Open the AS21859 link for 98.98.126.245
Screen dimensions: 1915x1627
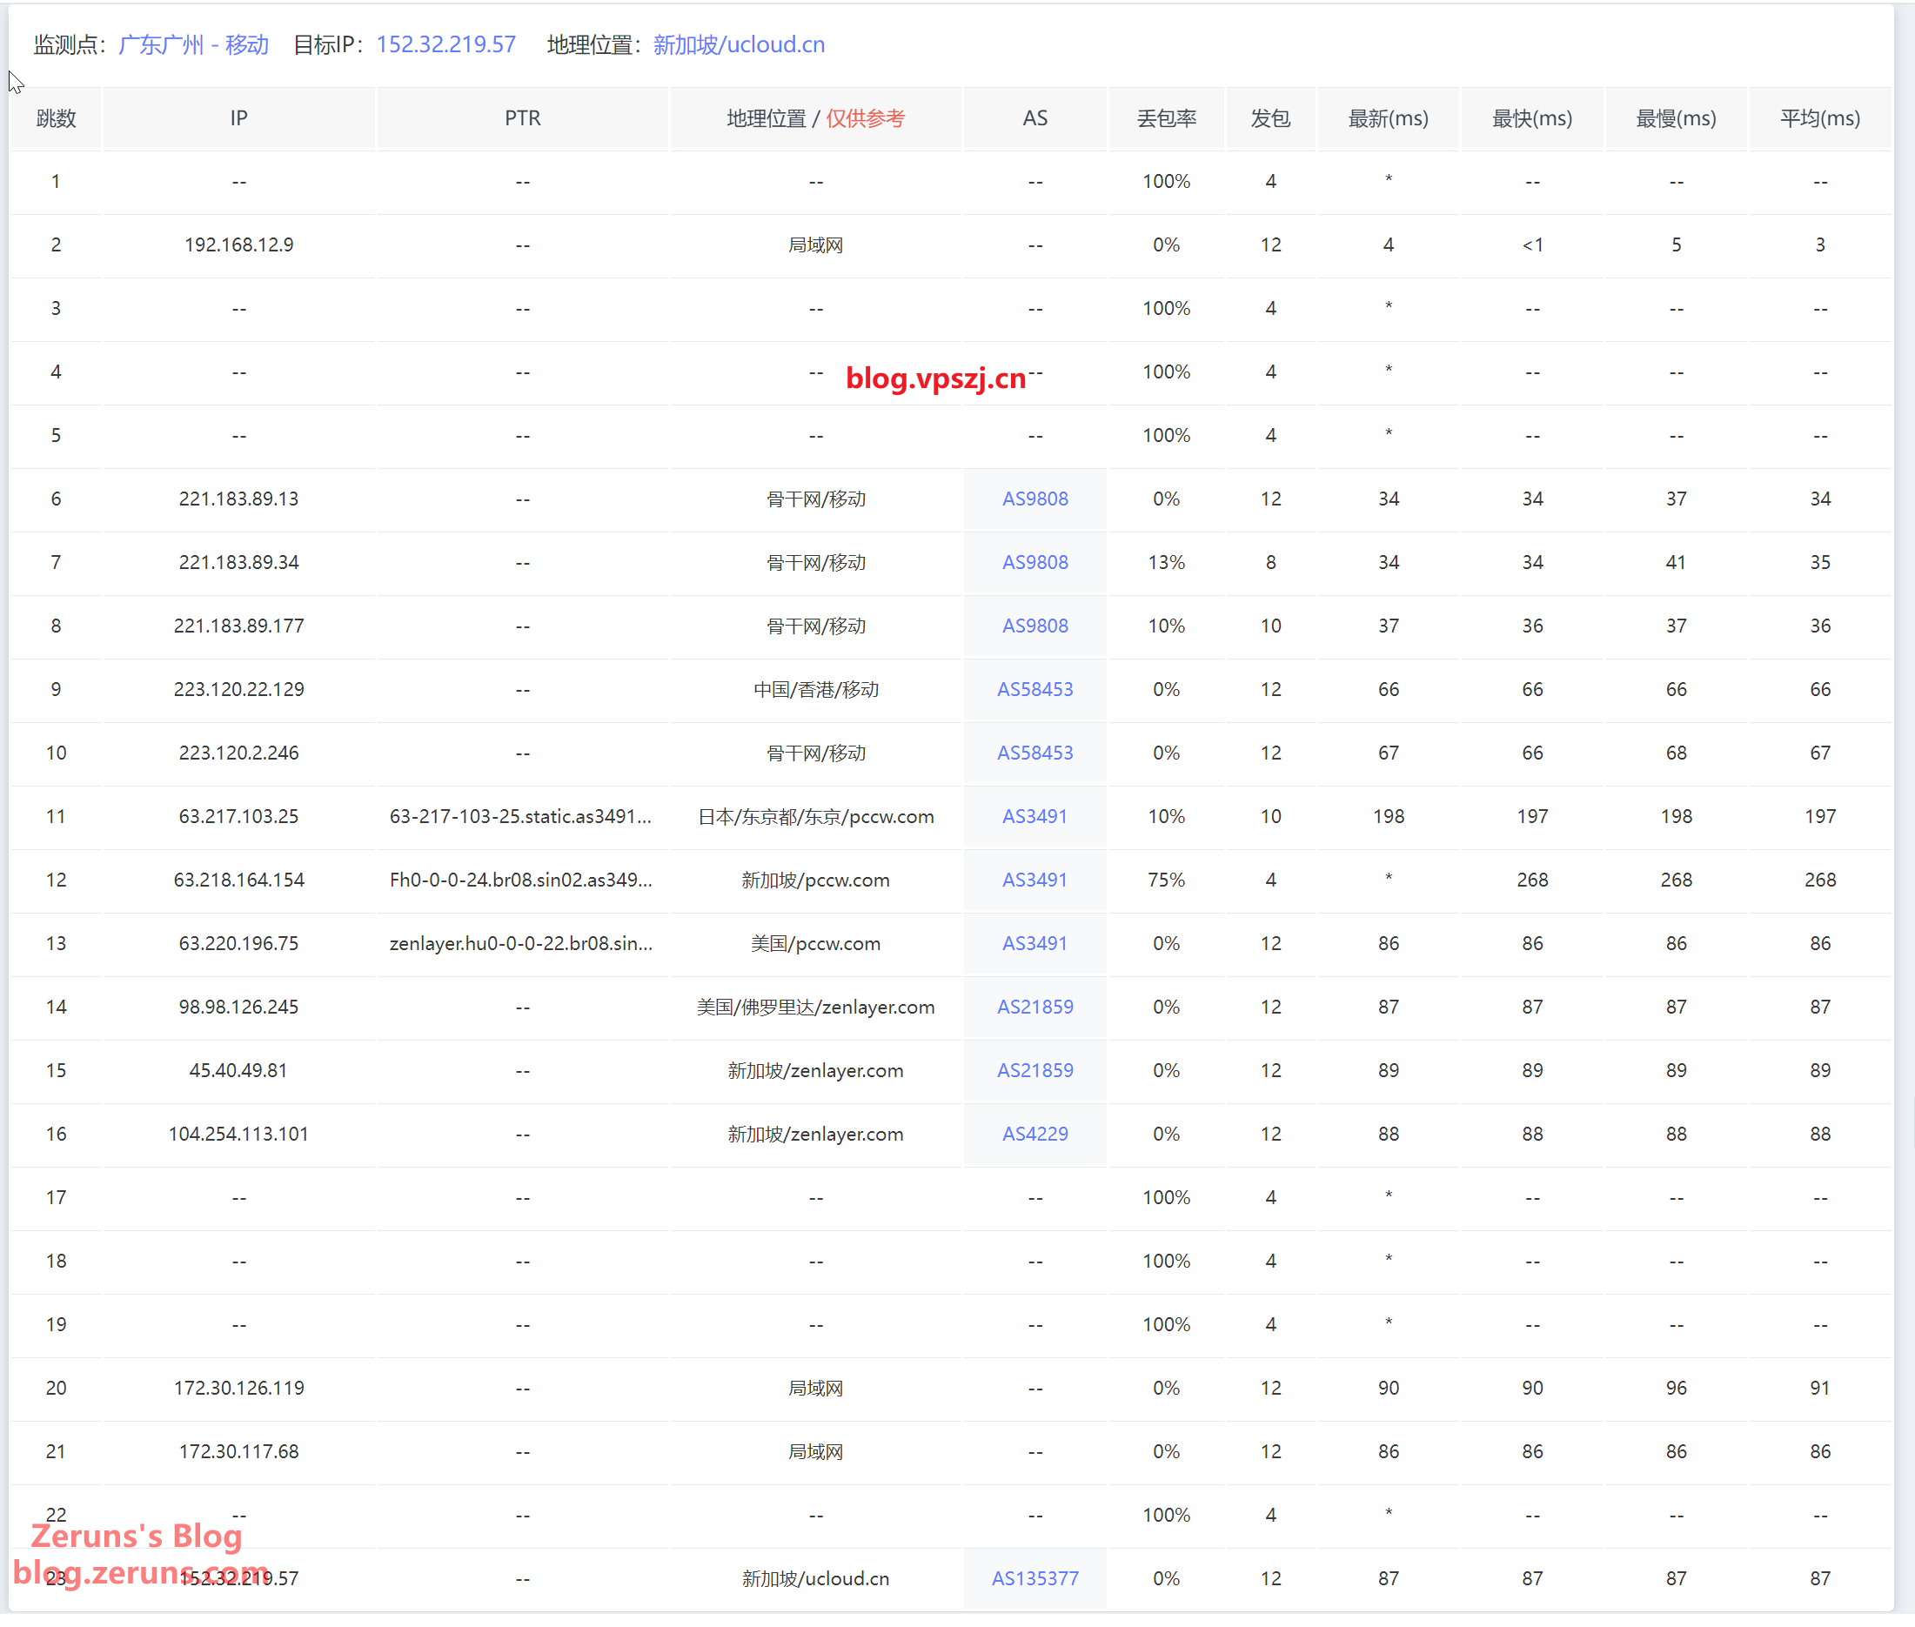pos(1034,1007)
